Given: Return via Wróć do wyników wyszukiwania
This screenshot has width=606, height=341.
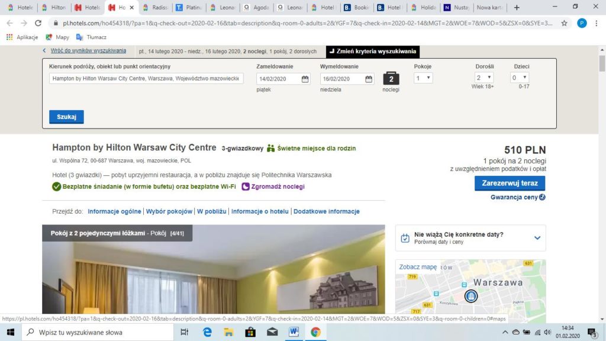Looking at the screenshot, I should point(88,51).
